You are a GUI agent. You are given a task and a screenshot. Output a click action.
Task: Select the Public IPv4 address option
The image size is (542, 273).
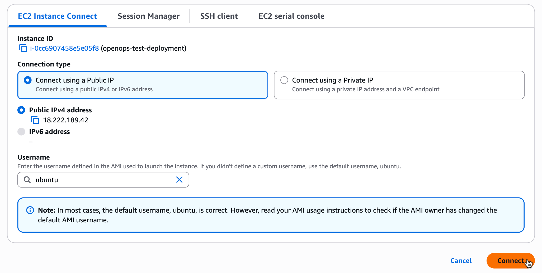[21, 110]
